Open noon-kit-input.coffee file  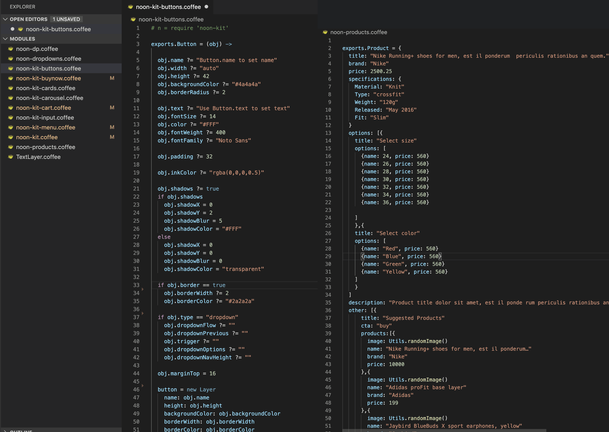click(61, 117)
